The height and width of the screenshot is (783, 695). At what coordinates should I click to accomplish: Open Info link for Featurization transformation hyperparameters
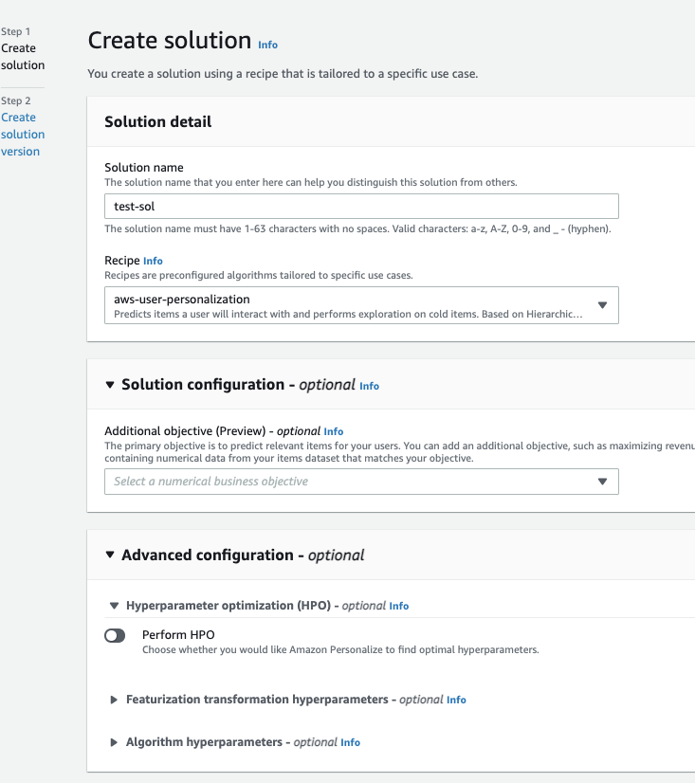coord(456,700)
